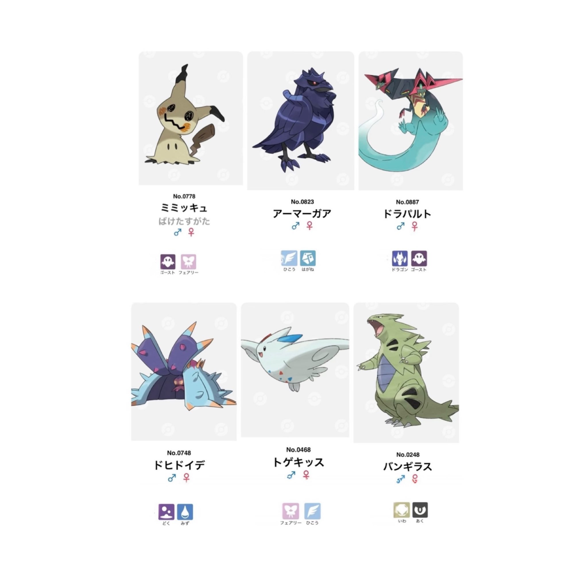Click Dragapult's Dragon type icon

pyautogui.click(x=400, y=259)
